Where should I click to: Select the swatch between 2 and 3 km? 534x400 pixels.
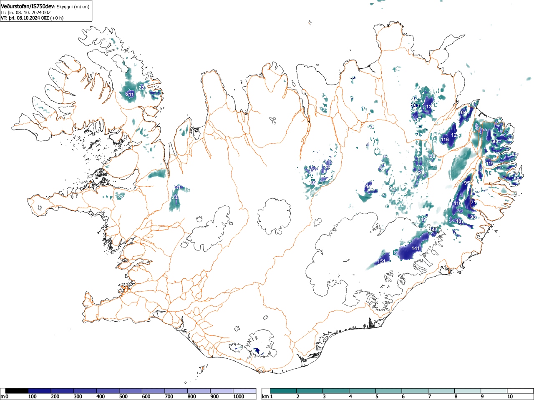coord(310,391)
